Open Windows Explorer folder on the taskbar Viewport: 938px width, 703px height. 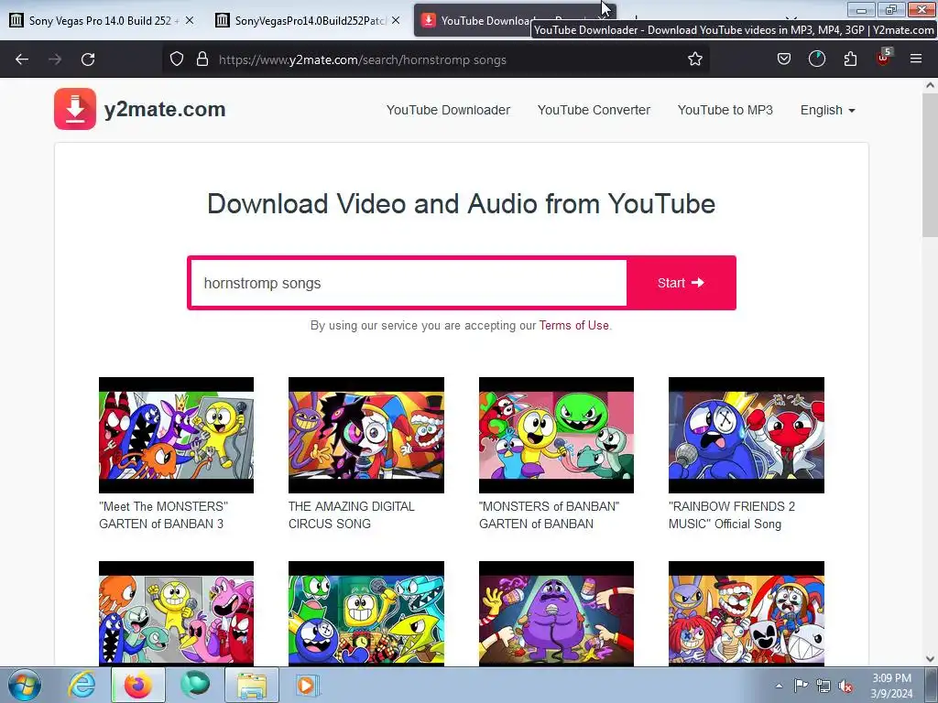point(252,685)
